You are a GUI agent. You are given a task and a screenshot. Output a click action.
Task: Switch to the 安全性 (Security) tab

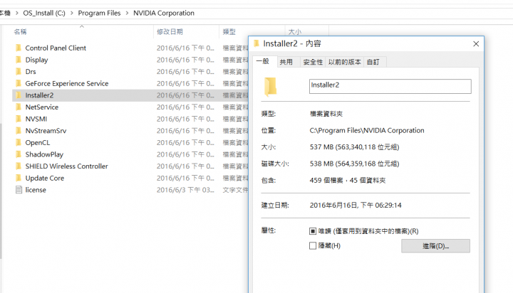click(x=313, y=62)
